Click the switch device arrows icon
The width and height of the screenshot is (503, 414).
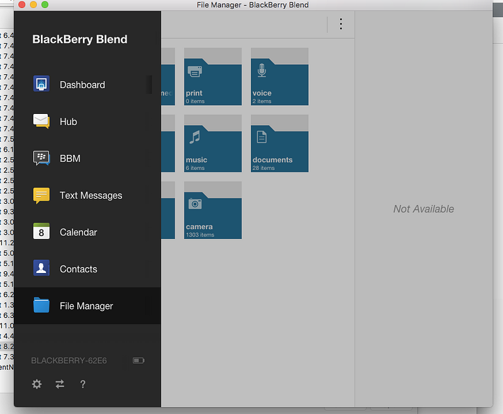pyautogui.click(x=60, y=384)
